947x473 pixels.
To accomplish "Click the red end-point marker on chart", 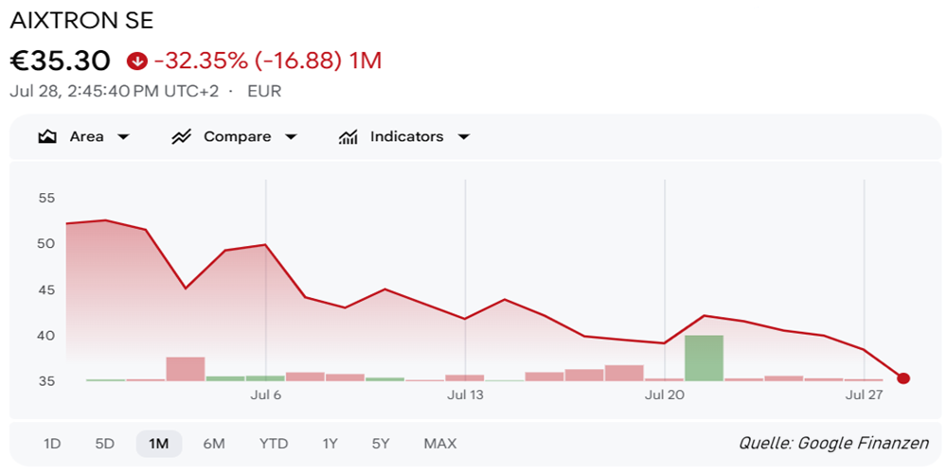I will point(902,378).
